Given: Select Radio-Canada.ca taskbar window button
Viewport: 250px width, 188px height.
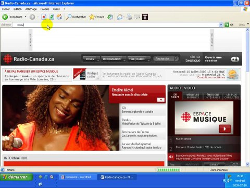Looking at the screenshot, I should 117,177.
